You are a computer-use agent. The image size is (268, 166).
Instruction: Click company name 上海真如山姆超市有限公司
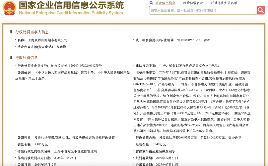(x=48, y=40)
